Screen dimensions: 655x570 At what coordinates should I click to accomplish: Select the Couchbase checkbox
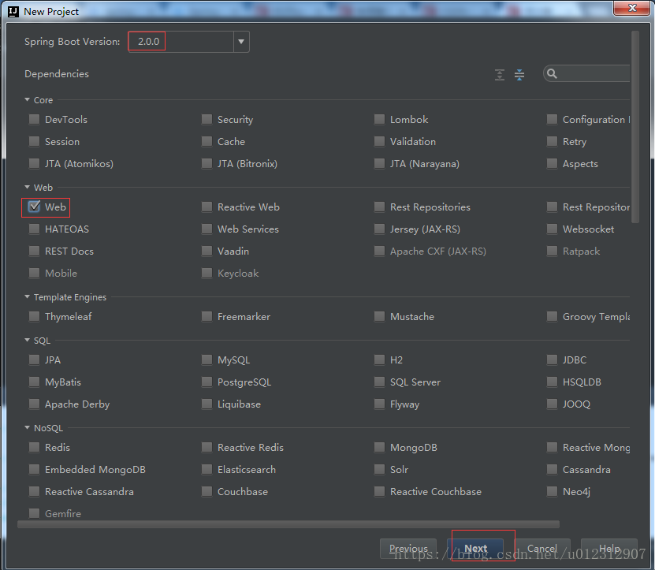207,491
